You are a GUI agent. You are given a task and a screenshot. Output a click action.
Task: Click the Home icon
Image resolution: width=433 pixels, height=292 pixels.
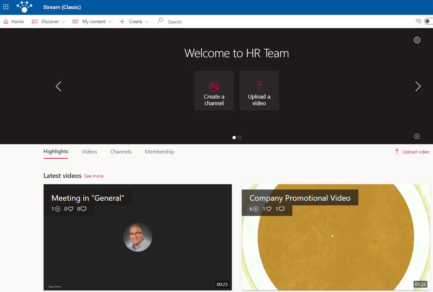tap(5, 21)
